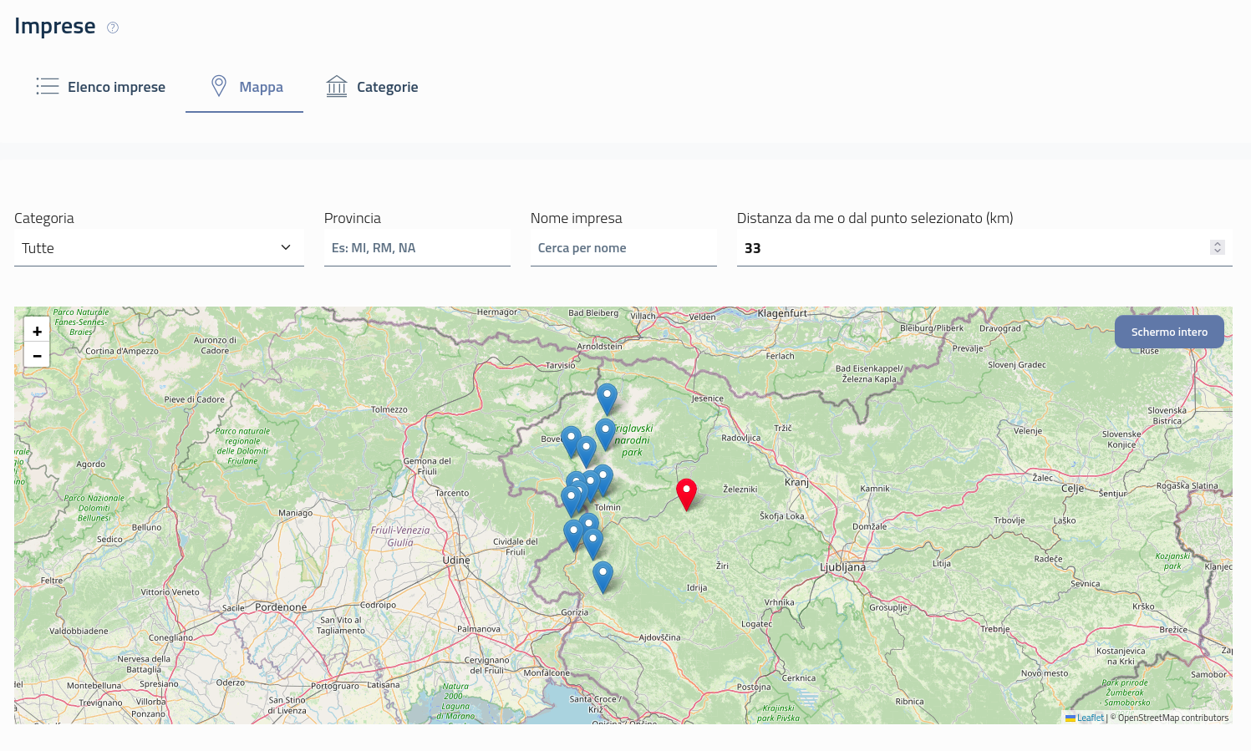The width and height of the screenshot is (1251, 751).
Task: Click the blue marker on Triglavski park label
Action: point(605,433)
